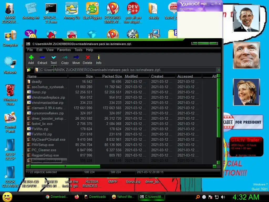
Task: Select christmasfireplace.zip in the list
Action: coord(121,97)
